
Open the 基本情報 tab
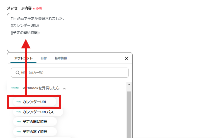click(x=61, y=58)
